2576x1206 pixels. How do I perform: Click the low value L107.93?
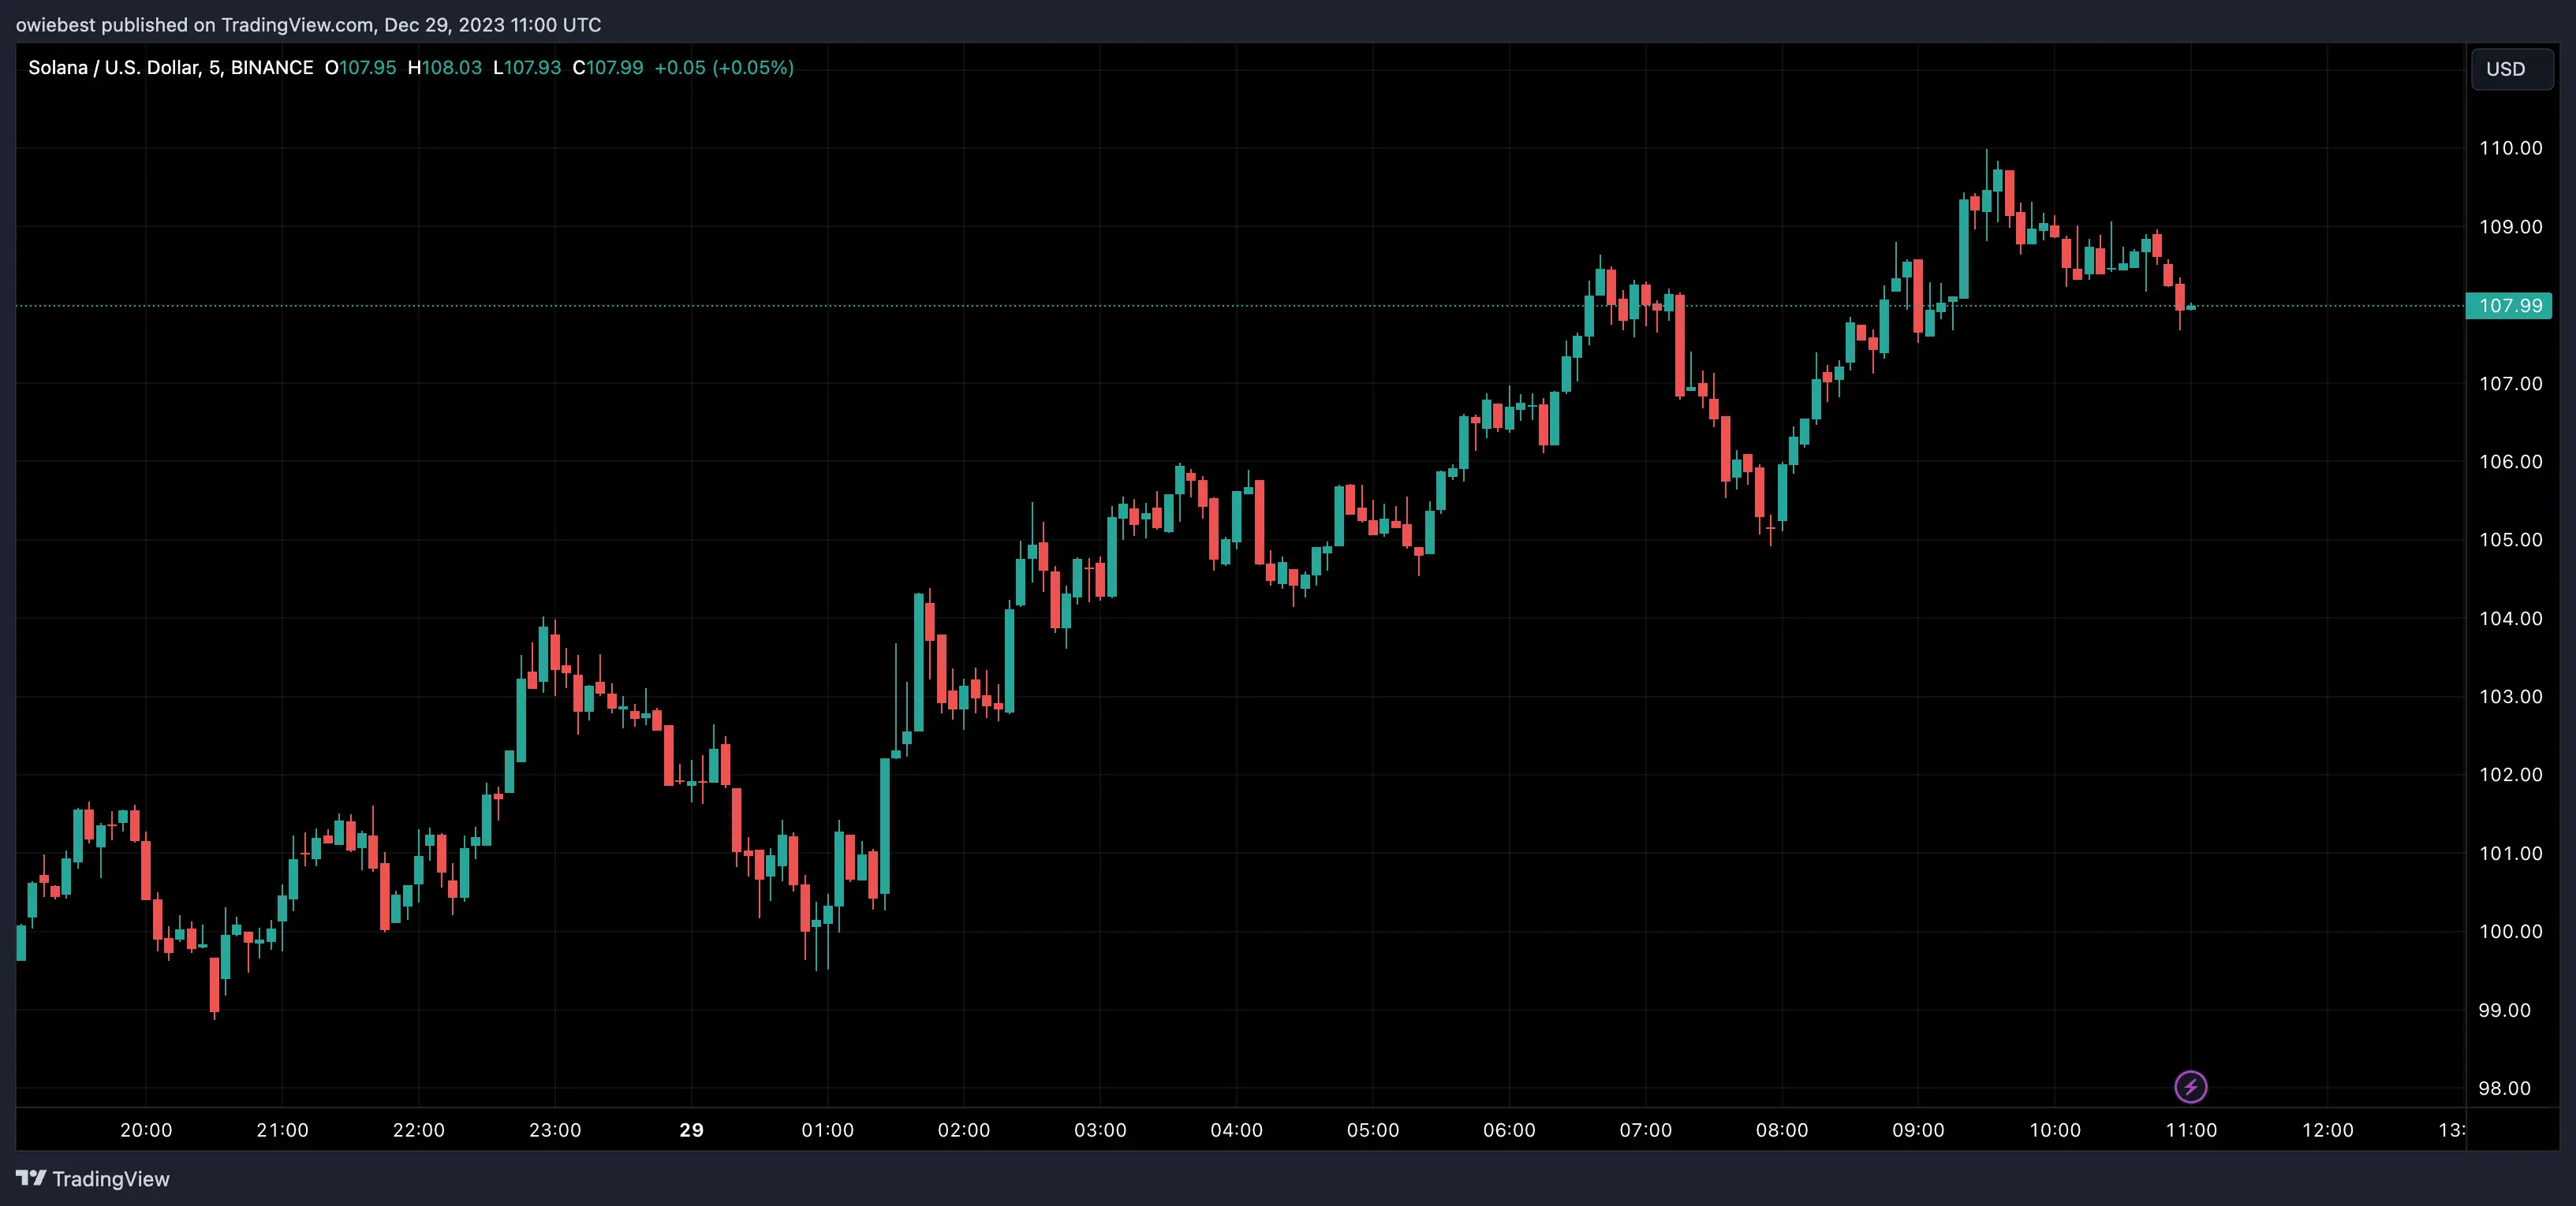pos(527,68)
